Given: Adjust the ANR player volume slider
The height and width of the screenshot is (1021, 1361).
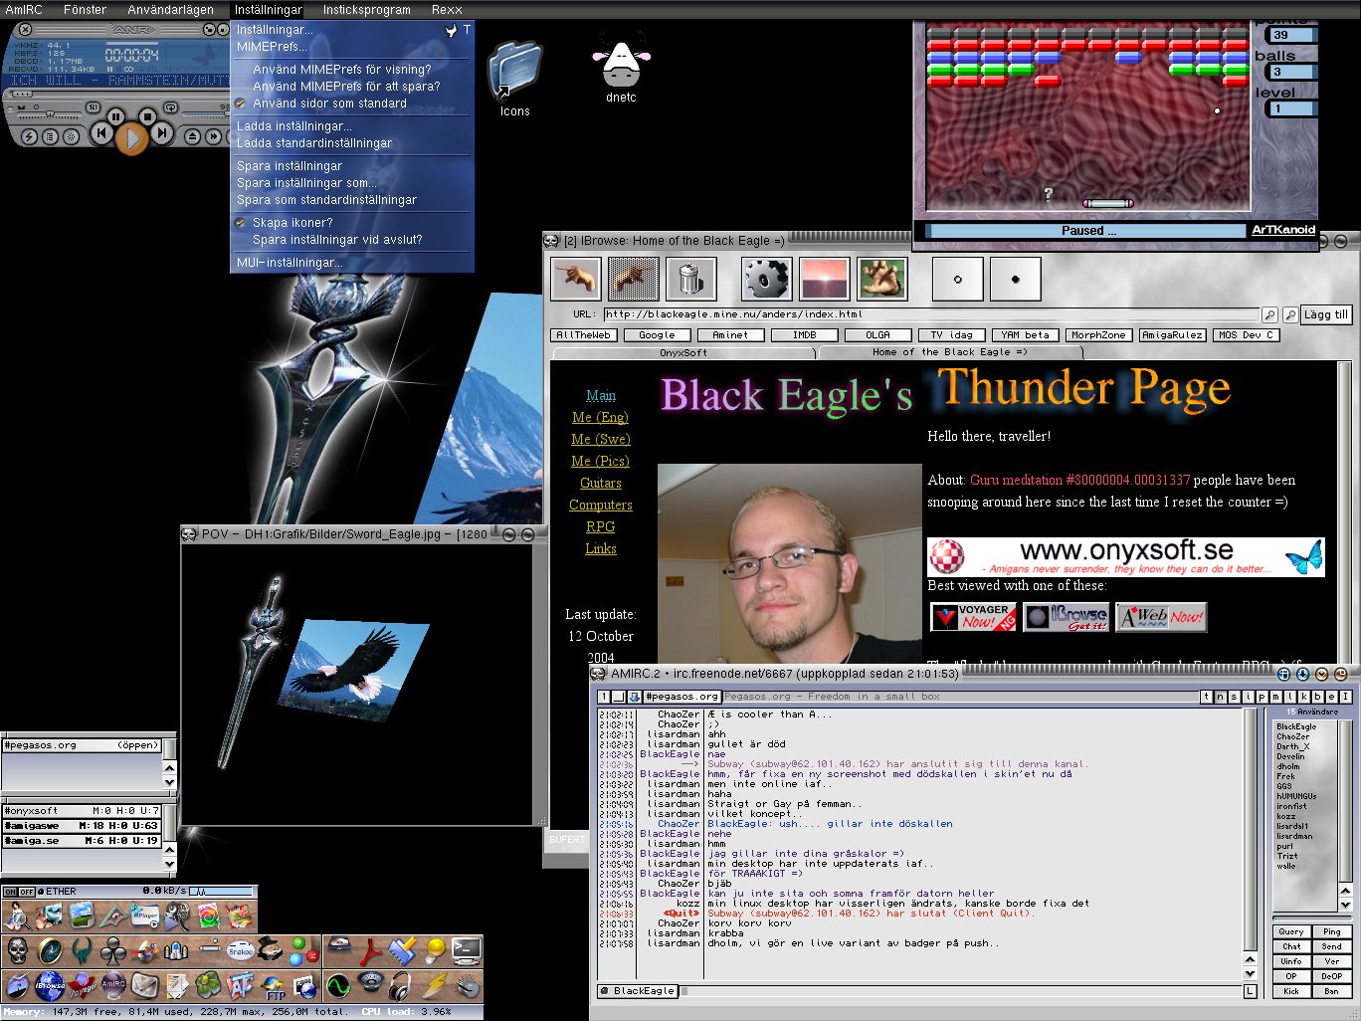Looking at the screenshot, I should (206, 113).
